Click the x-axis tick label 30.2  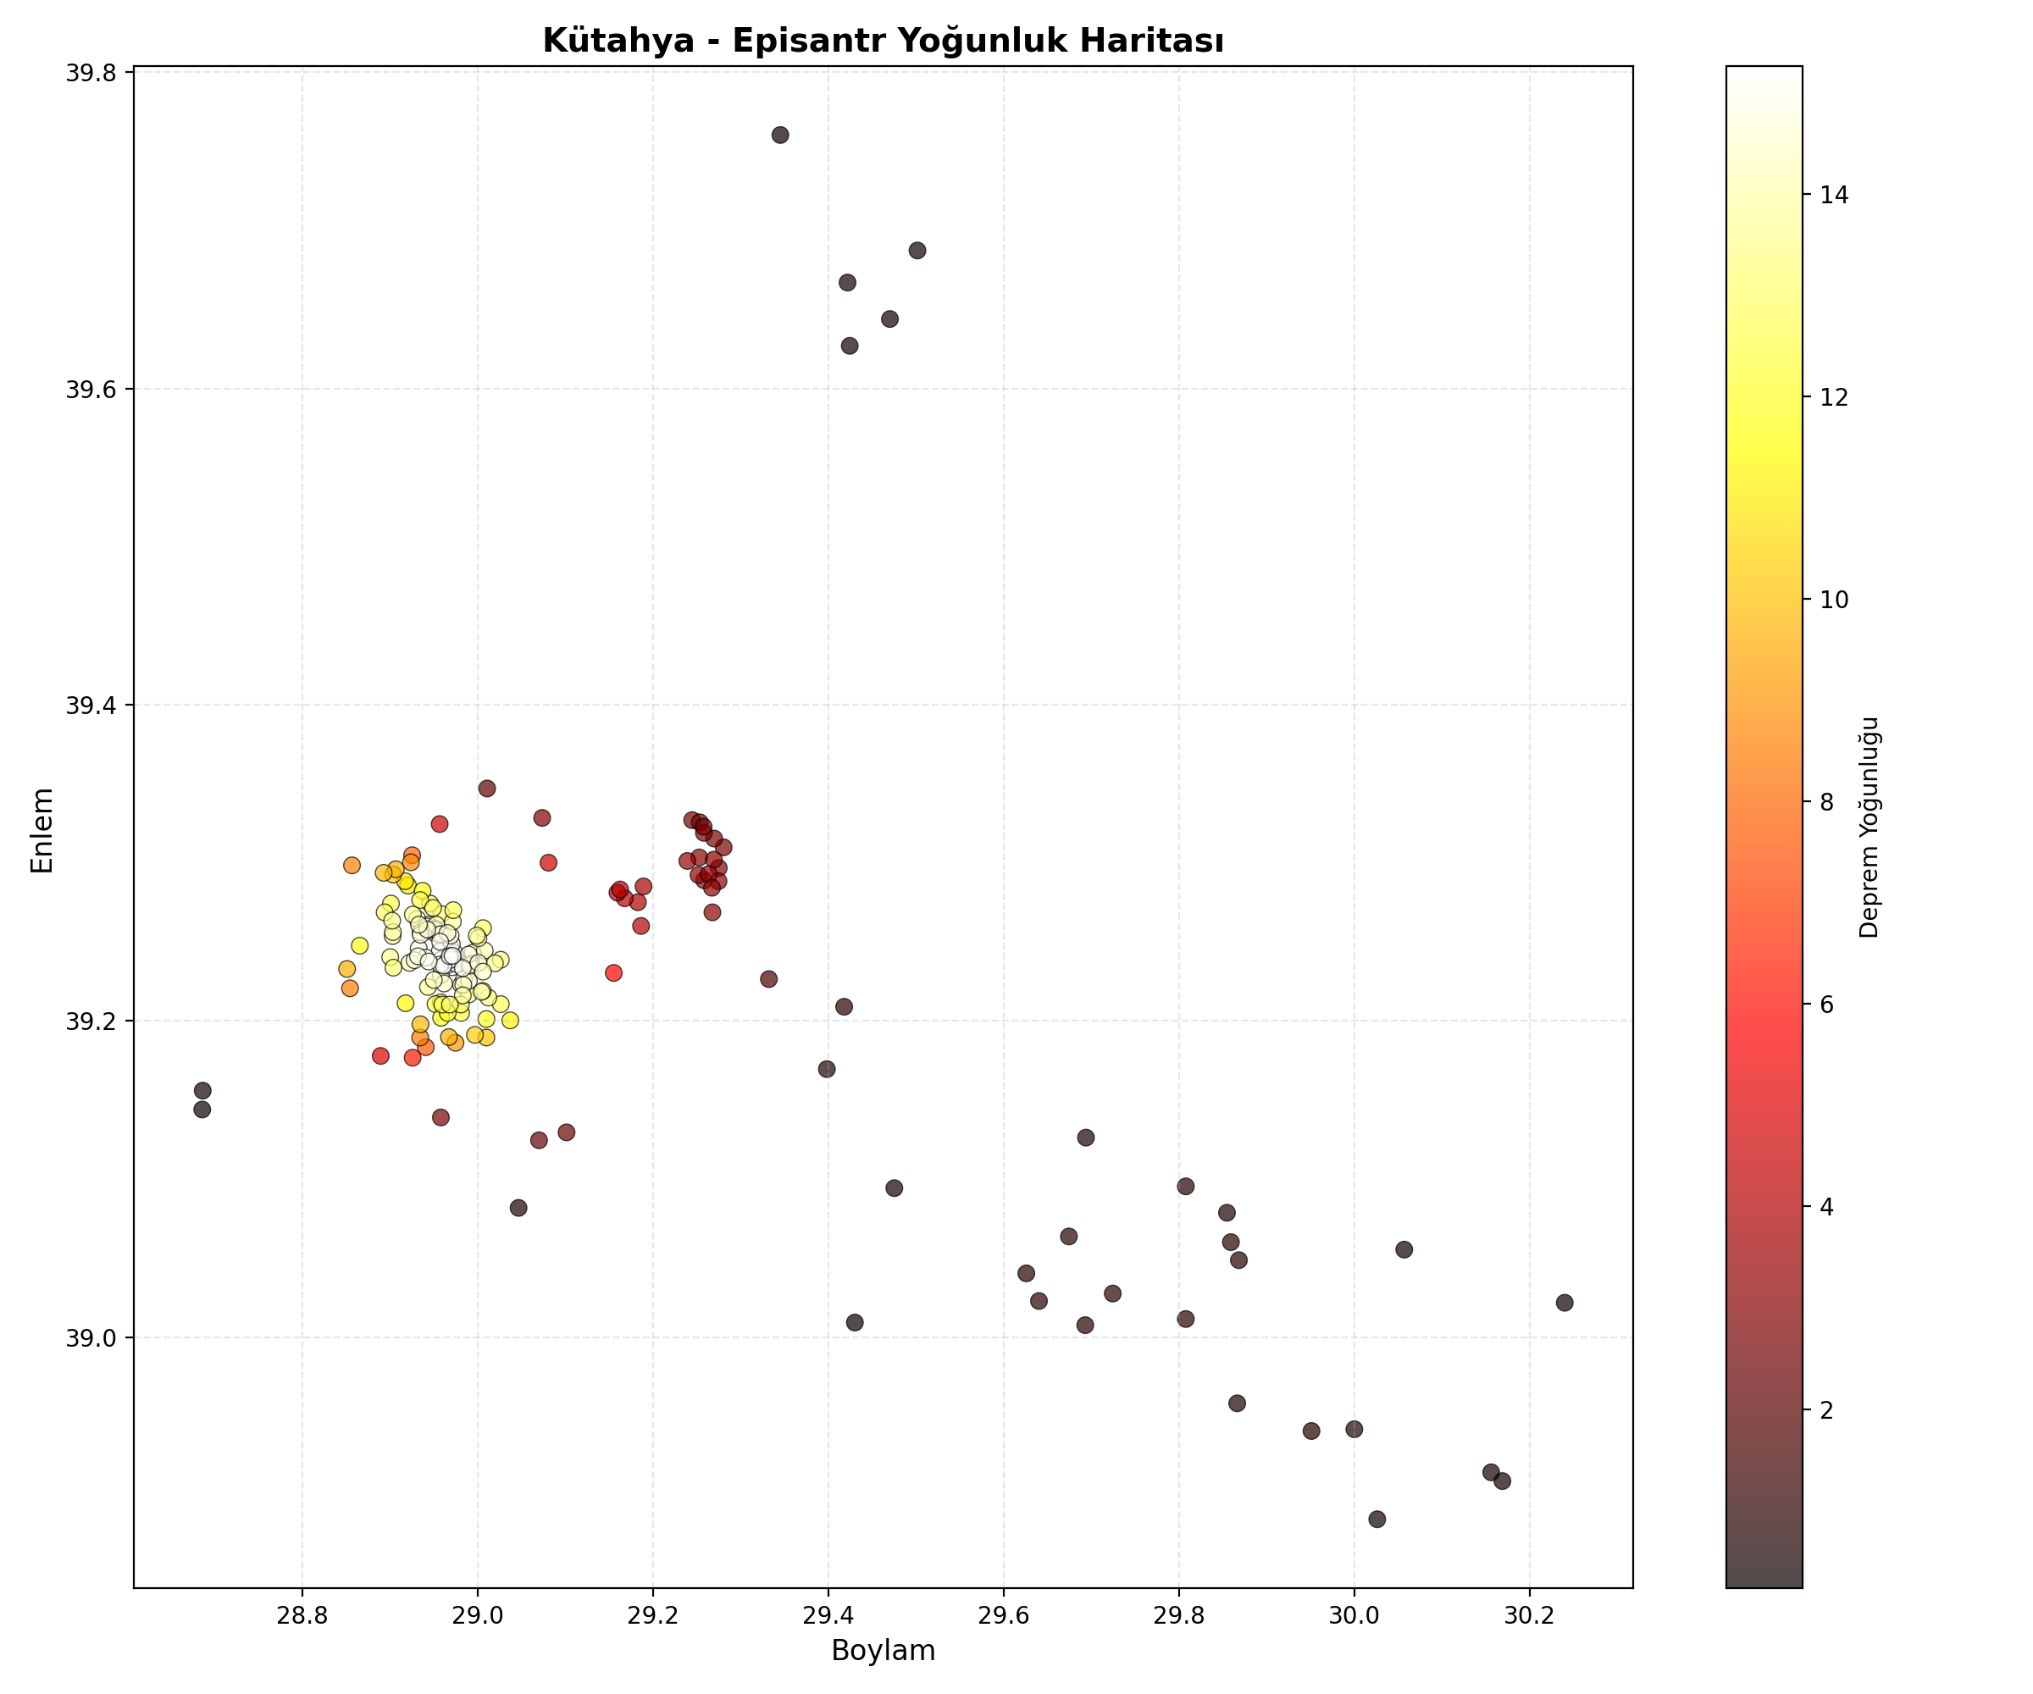[1530, 1615]
